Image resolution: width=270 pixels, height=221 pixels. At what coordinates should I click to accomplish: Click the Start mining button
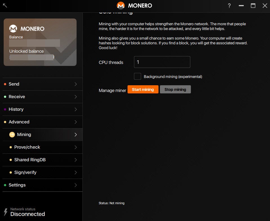pyautogui.click(x=143, y=89)
